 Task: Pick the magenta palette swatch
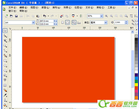coord(136,91)
